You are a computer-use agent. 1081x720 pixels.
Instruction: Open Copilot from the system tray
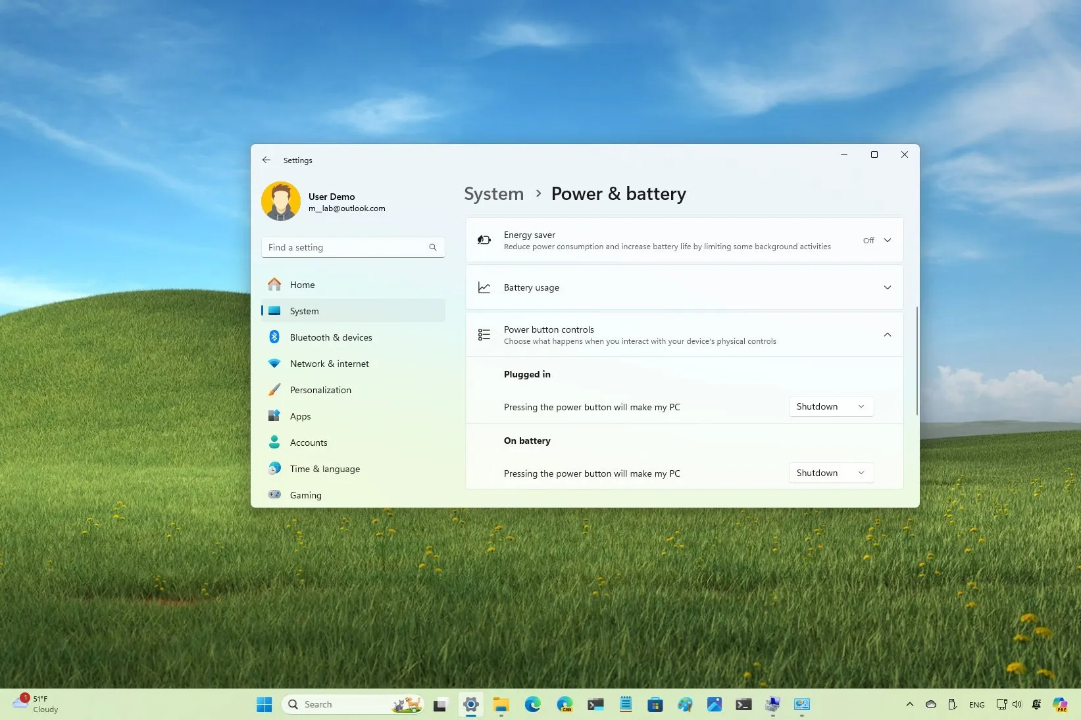(x=1060, y=704)
